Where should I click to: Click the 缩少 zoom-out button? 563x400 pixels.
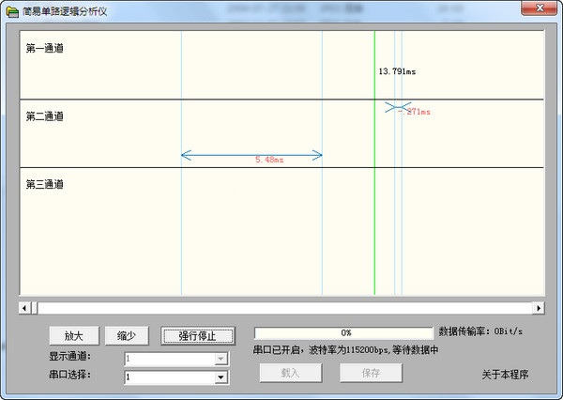(x=127, y=335)
